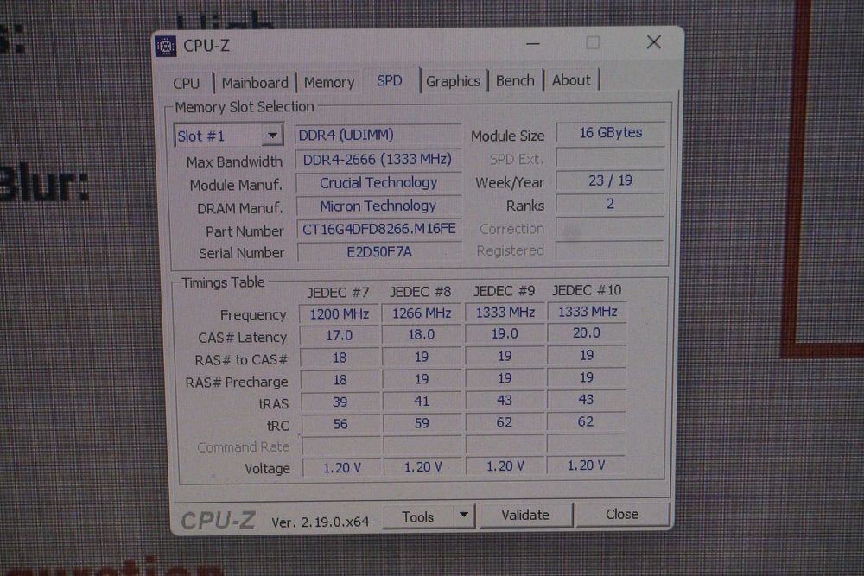The height and width of the screenshot is (576, 864).
Task: Select the 1266 MHz frequency cell
Action: click(x=422, y=313)
